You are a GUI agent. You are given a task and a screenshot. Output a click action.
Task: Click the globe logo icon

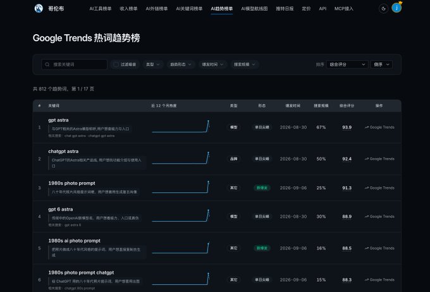(x=39, y=8)
